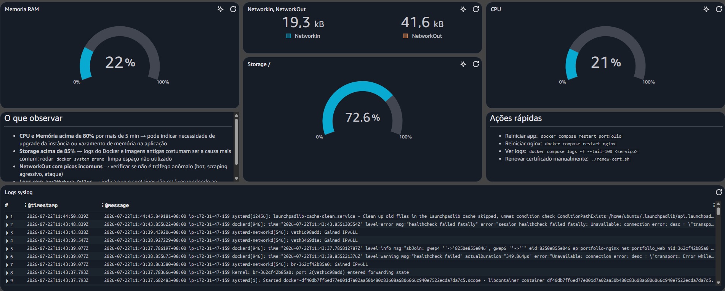
Task: Click the NetworkIn legend label
Action: click(307, 36)
